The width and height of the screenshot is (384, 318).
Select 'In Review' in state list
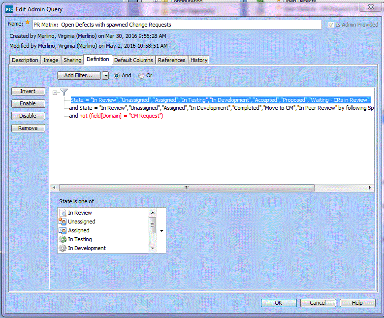coord(80,213)
